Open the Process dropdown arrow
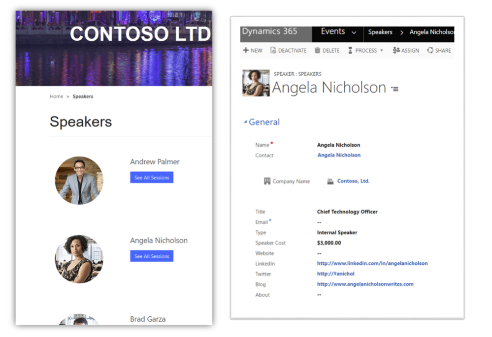The height and width of the screenshot is (337, 492). [x=382, y=50]
